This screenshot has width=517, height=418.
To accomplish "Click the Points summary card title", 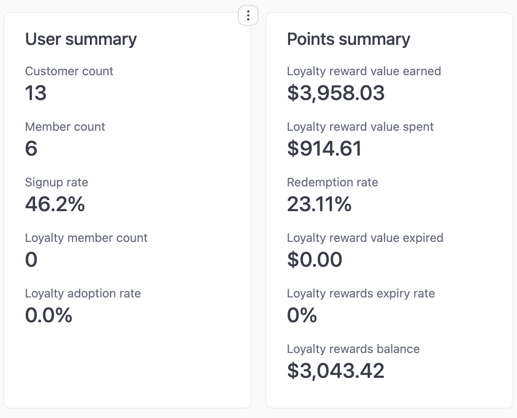I will click(x=348, y=39).
